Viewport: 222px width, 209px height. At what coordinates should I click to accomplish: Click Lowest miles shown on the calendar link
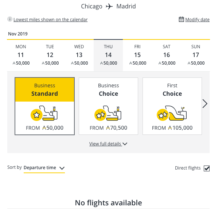pyautogui.click(x=50, y=20)
